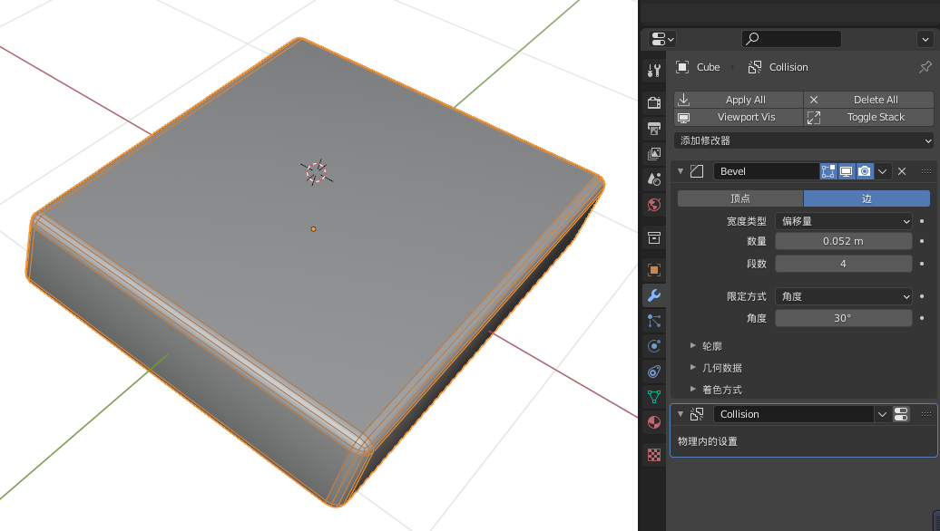Open the 宽度类型 dropdown

844,220
